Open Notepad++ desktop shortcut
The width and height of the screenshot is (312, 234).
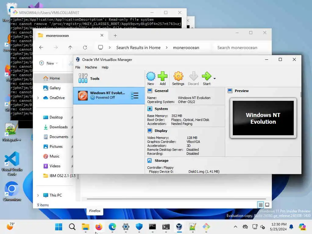pyautogui.click(x=12, y=132)
